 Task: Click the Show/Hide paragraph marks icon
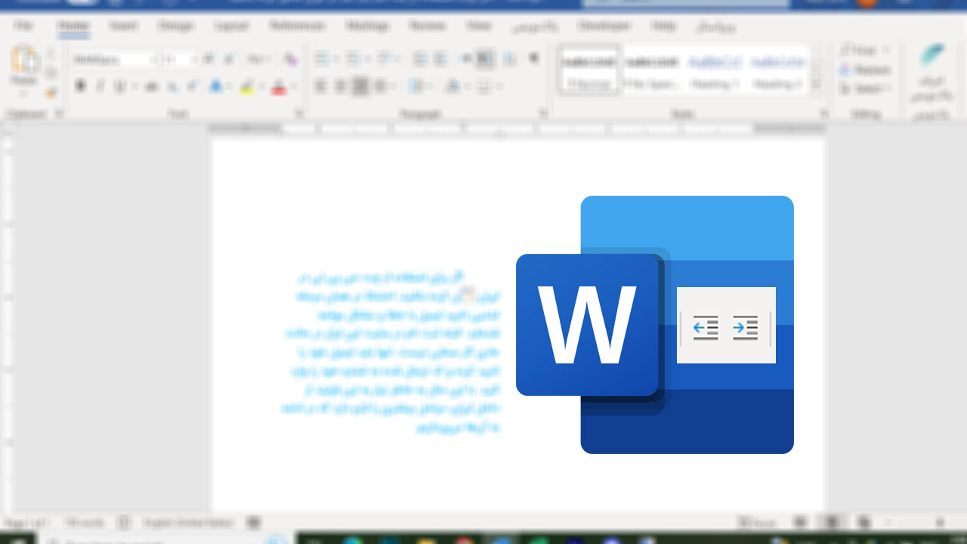tap(534, 59)
